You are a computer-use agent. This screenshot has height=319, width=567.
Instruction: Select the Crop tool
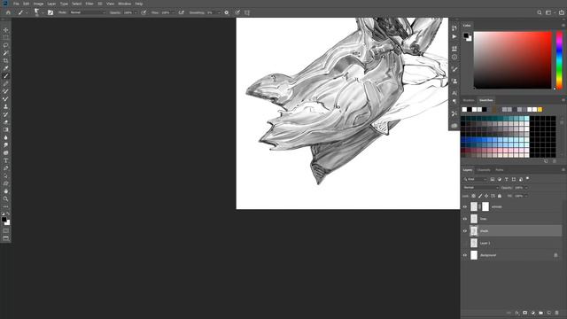[x=6, y=60]
